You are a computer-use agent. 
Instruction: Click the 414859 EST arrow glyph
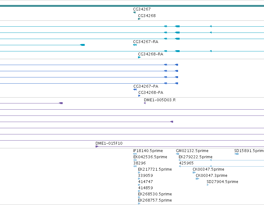[139, 191]
